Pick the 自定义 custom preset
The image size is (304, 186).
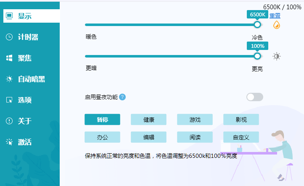241,137
